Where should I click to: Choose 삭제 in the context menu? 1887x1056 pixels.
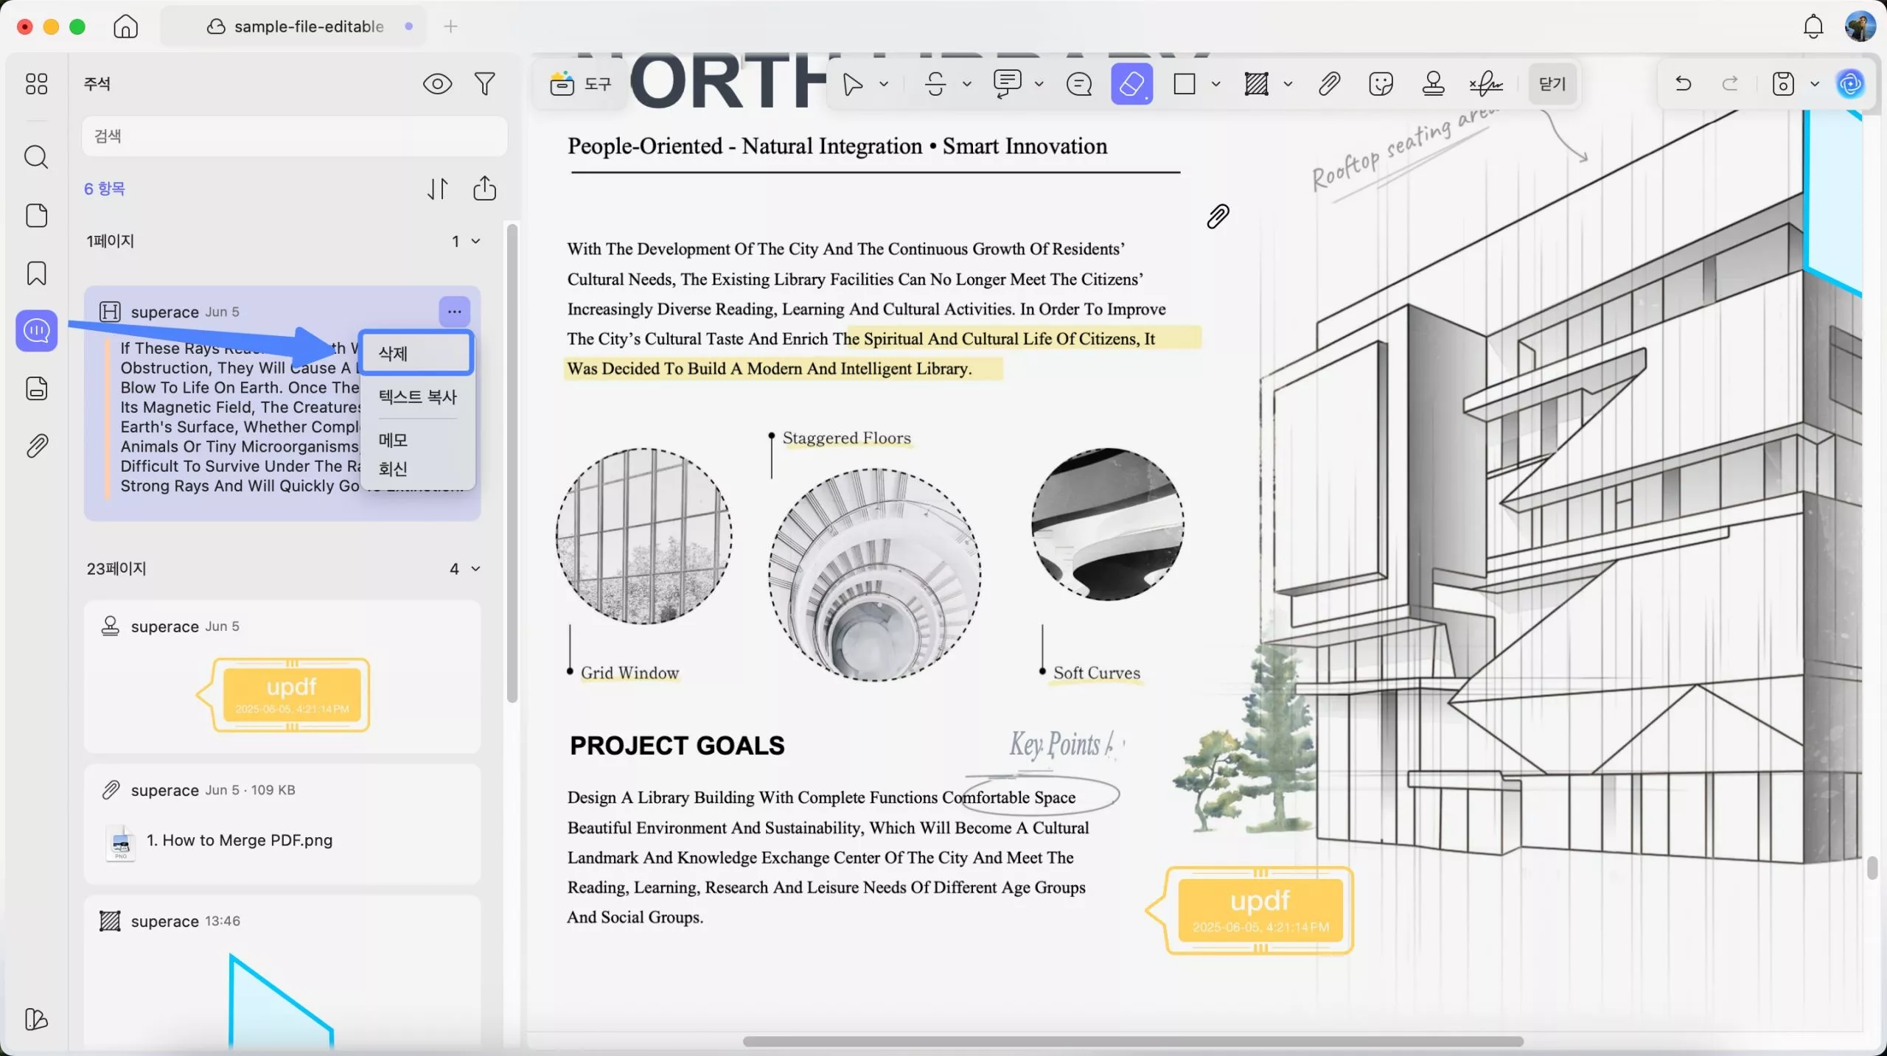click(416, 353)
